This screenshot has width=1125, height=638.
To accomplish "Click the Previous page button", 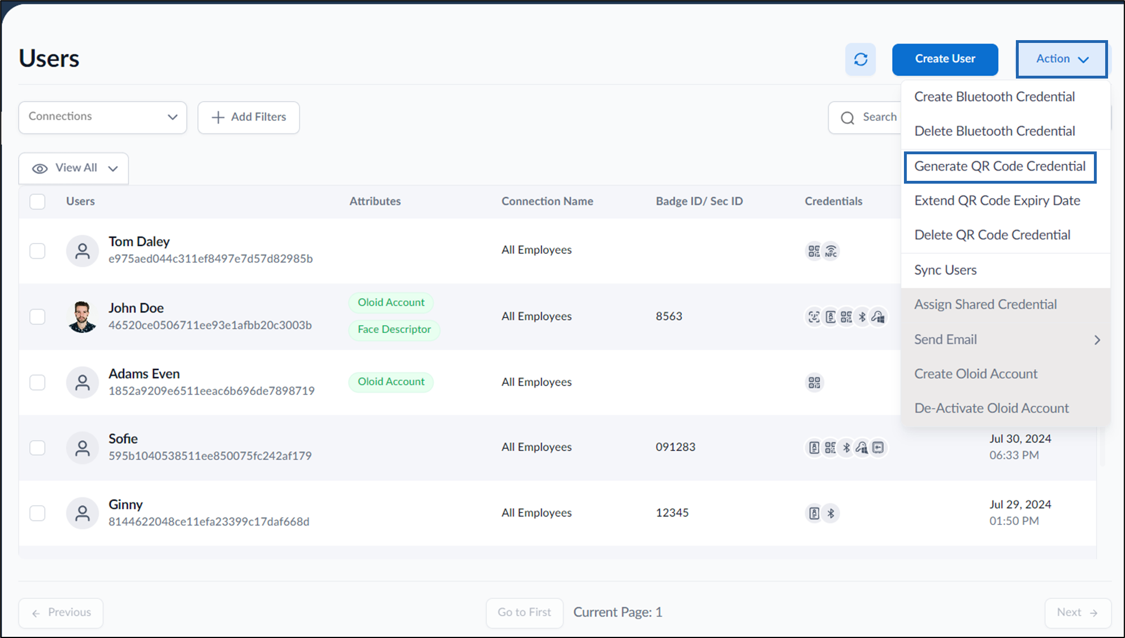I will (x=61, y=613).
